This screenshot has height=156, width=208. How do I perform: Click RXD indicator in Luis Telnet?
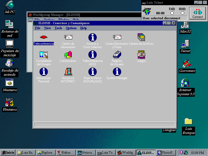pos(183,13)
